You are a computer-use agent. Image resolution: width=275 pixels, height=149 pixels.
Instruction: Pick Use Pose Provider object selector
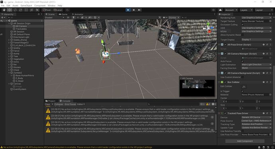[270, 135]
